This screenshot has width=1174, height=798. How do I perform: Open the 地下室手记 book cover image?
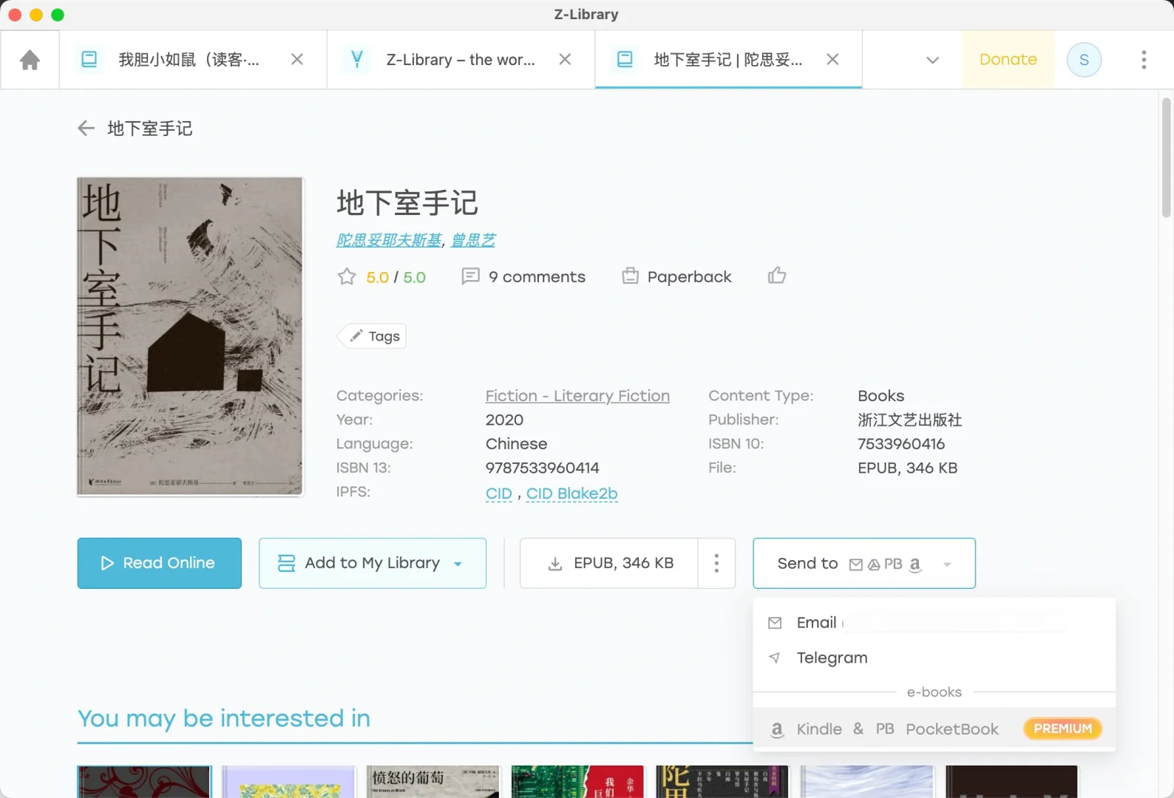point(190,336)
